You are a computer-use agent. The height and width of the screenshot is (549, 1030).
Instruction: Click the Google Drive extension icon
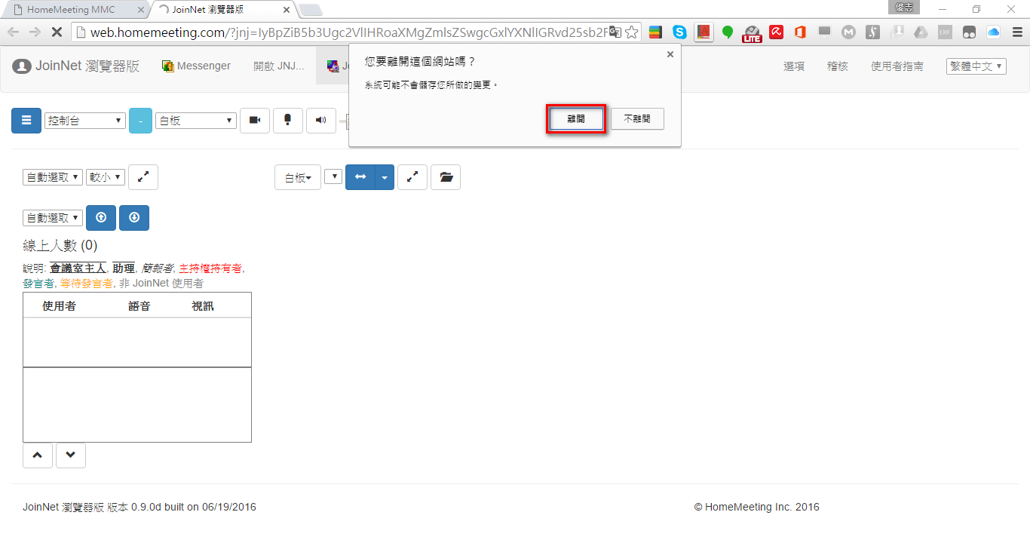coord(921,32)
